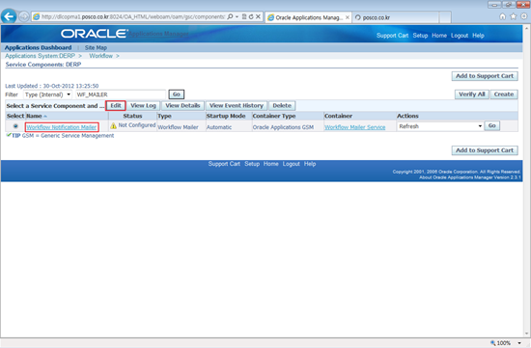531x348 pixels.
Task: Open the Applications System:DERP breadcrumb
Action: [x=40, y=56]
